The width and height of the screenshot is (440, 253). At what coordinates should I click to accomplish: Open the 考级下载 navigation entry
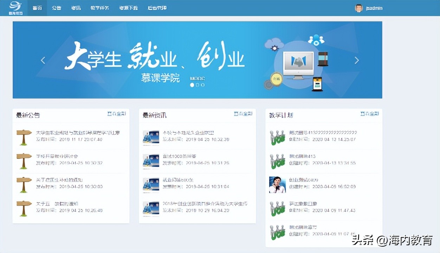coord(128,7)
